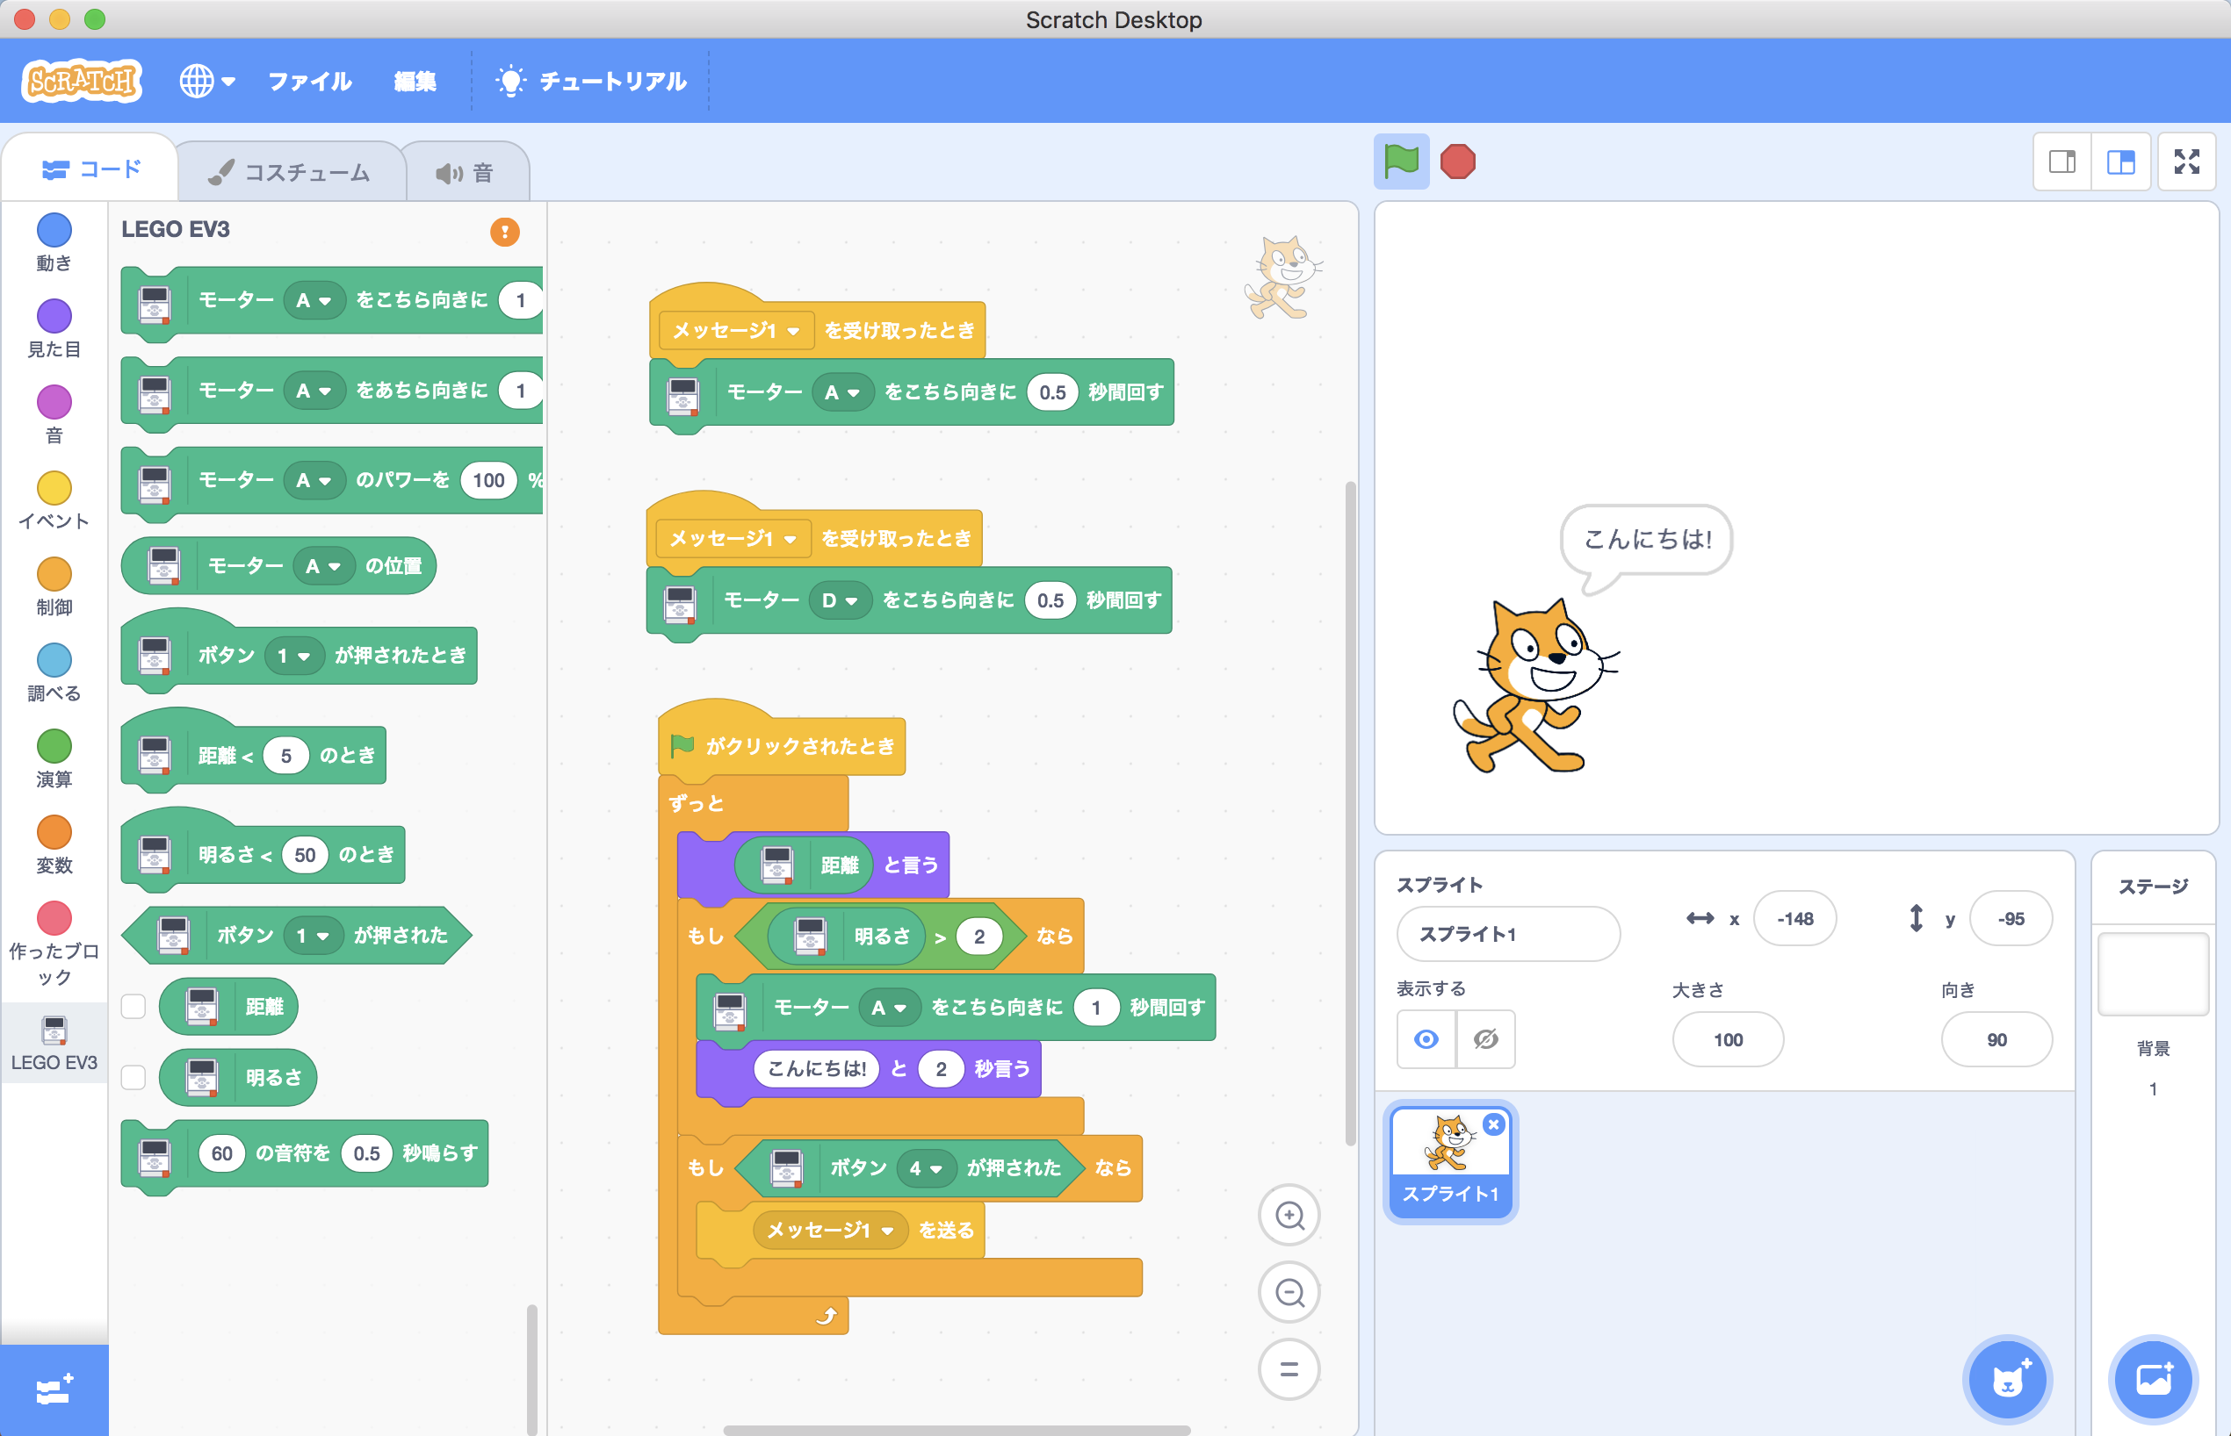Edit the sprite 大きさ size field
The height and width of the screenshot is (1436, 2231).
tap(1728, 1038)
